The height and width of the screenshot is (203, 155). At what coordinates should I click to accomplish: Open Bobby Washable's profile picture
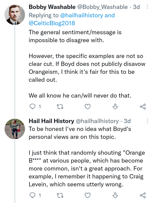coord(15,14)
